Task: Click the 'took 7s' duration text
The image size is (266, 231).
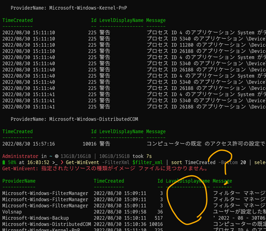Action: coord(142,156)
